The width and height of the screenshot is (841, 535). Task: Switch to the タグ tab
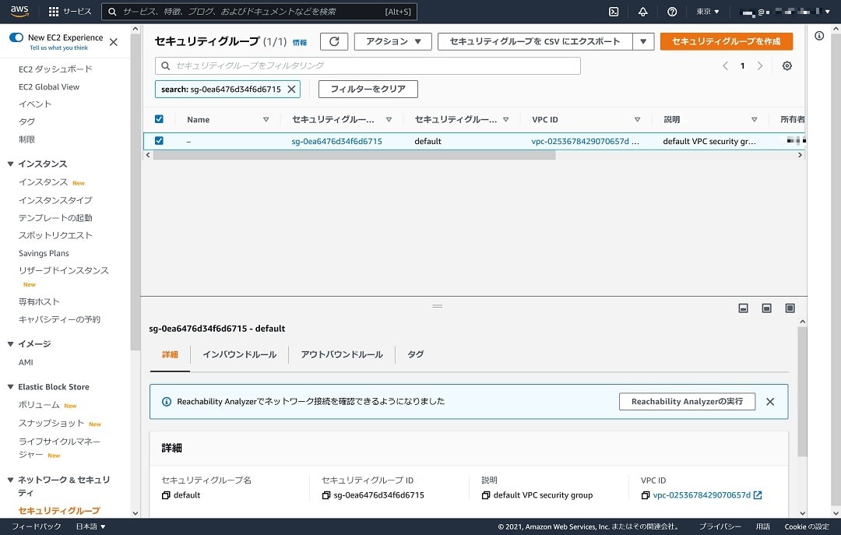(x=415, y=354)
